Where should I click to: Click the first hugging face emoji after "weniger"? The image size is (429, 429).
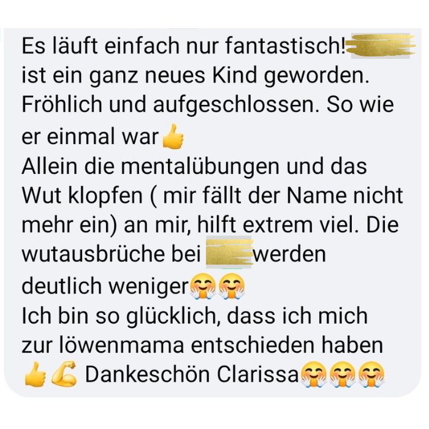click(203, 286)
